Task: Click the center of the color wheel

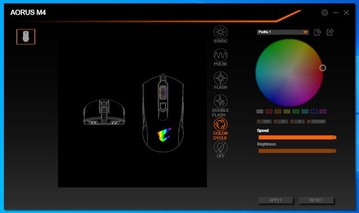Action: 289,73
